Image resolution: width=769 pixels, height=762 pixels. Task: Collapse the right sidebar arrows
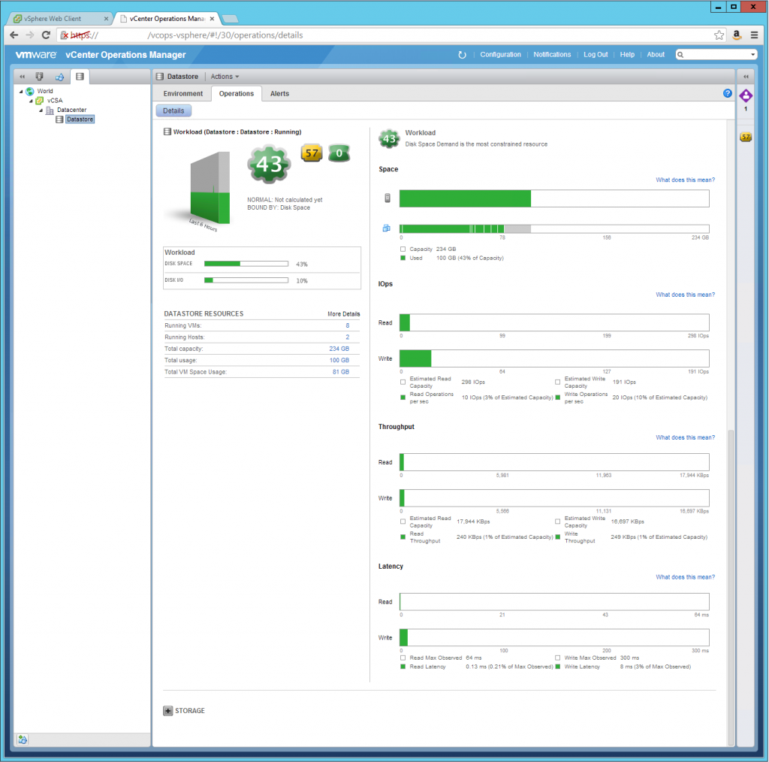click(x=746, y=77)
